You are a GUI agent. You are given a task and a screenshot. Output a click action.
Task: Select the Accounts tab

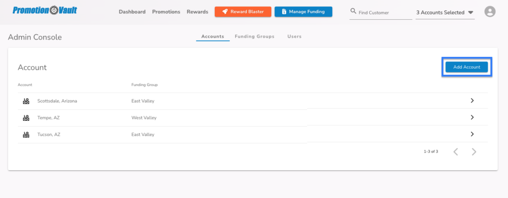[x=213, y=37]
